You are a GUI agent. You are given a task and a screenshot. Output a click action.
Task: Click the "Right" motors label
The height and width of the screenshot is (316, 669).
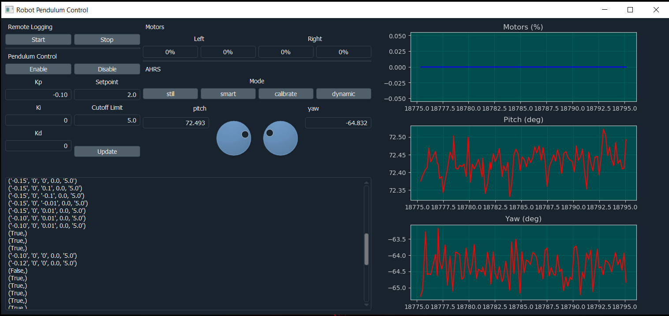pos(315,39)
